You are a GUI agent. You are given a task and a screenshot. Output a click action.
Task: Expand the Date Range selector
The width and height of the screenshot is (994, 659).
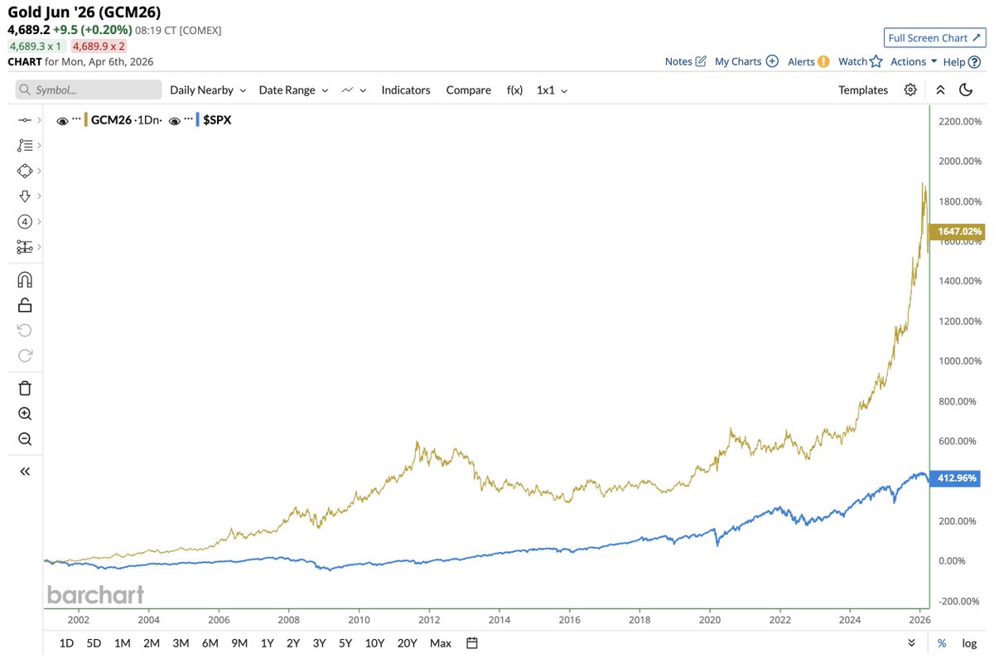[x=292, y=90]
